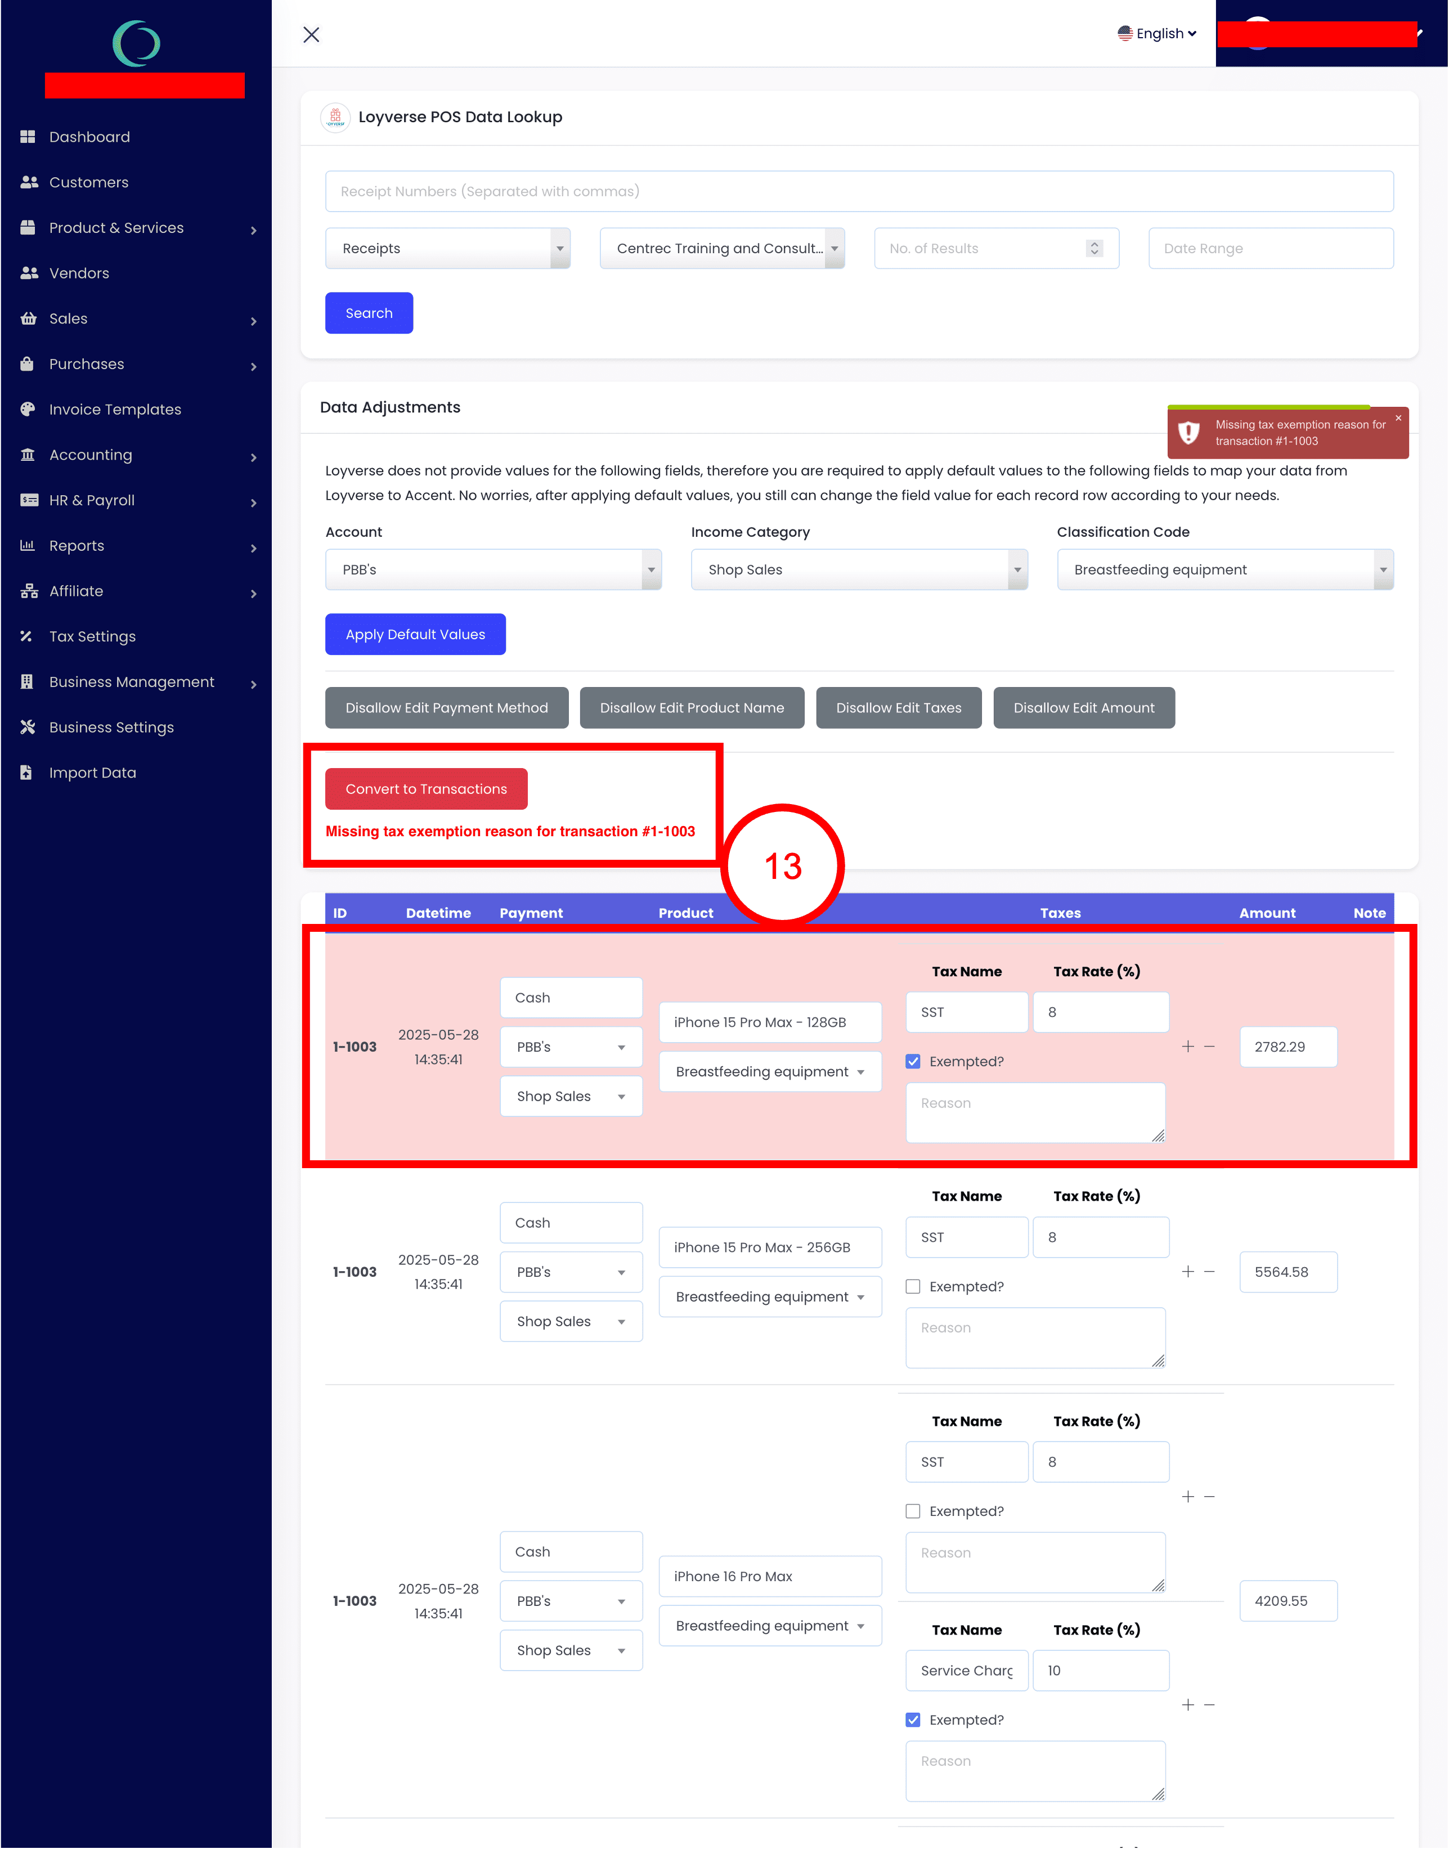Image resolution: width=1449 pixels, height=1849 pixels.
Task: Click plus icon to add tax on 128GB row
Action: tap(1188, 1047)
